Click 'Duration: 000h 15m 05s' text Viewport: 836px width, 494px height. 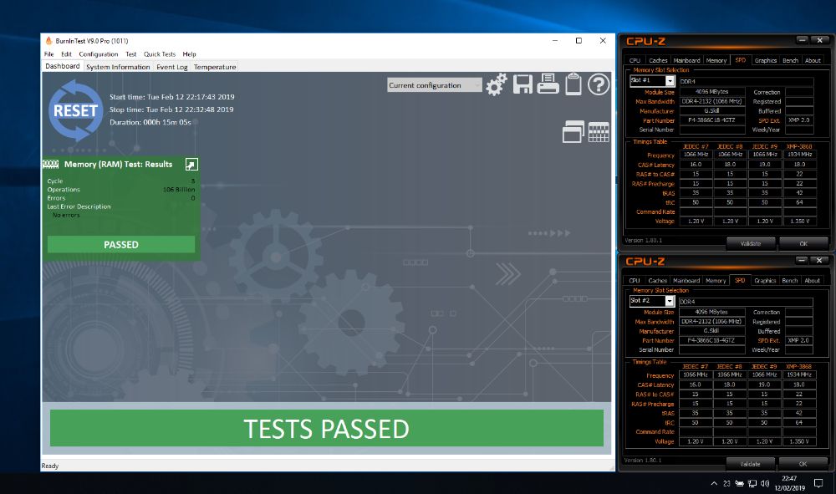[x=150, y=122]
